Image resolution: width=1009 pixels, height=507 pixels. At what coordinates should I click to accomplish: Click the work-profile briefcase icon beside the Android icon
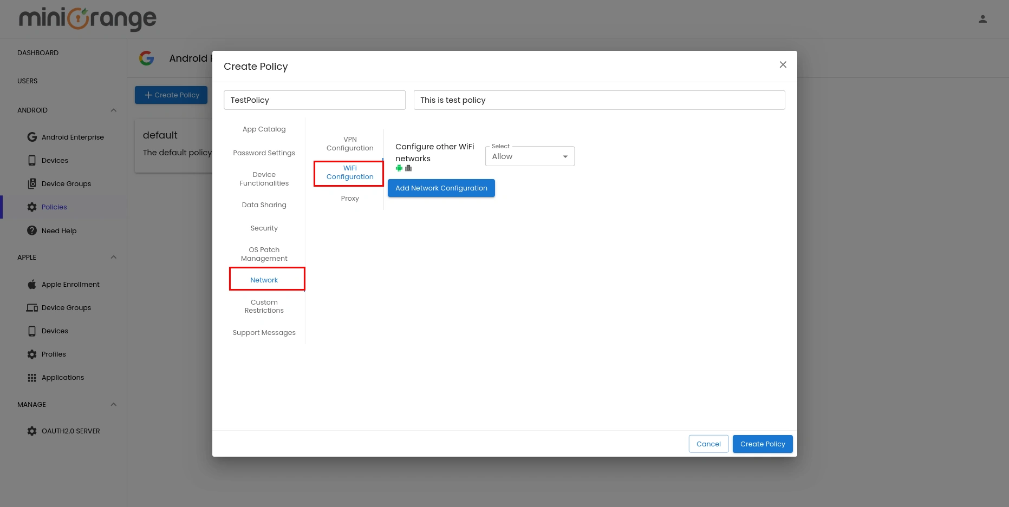pos(408,168)
